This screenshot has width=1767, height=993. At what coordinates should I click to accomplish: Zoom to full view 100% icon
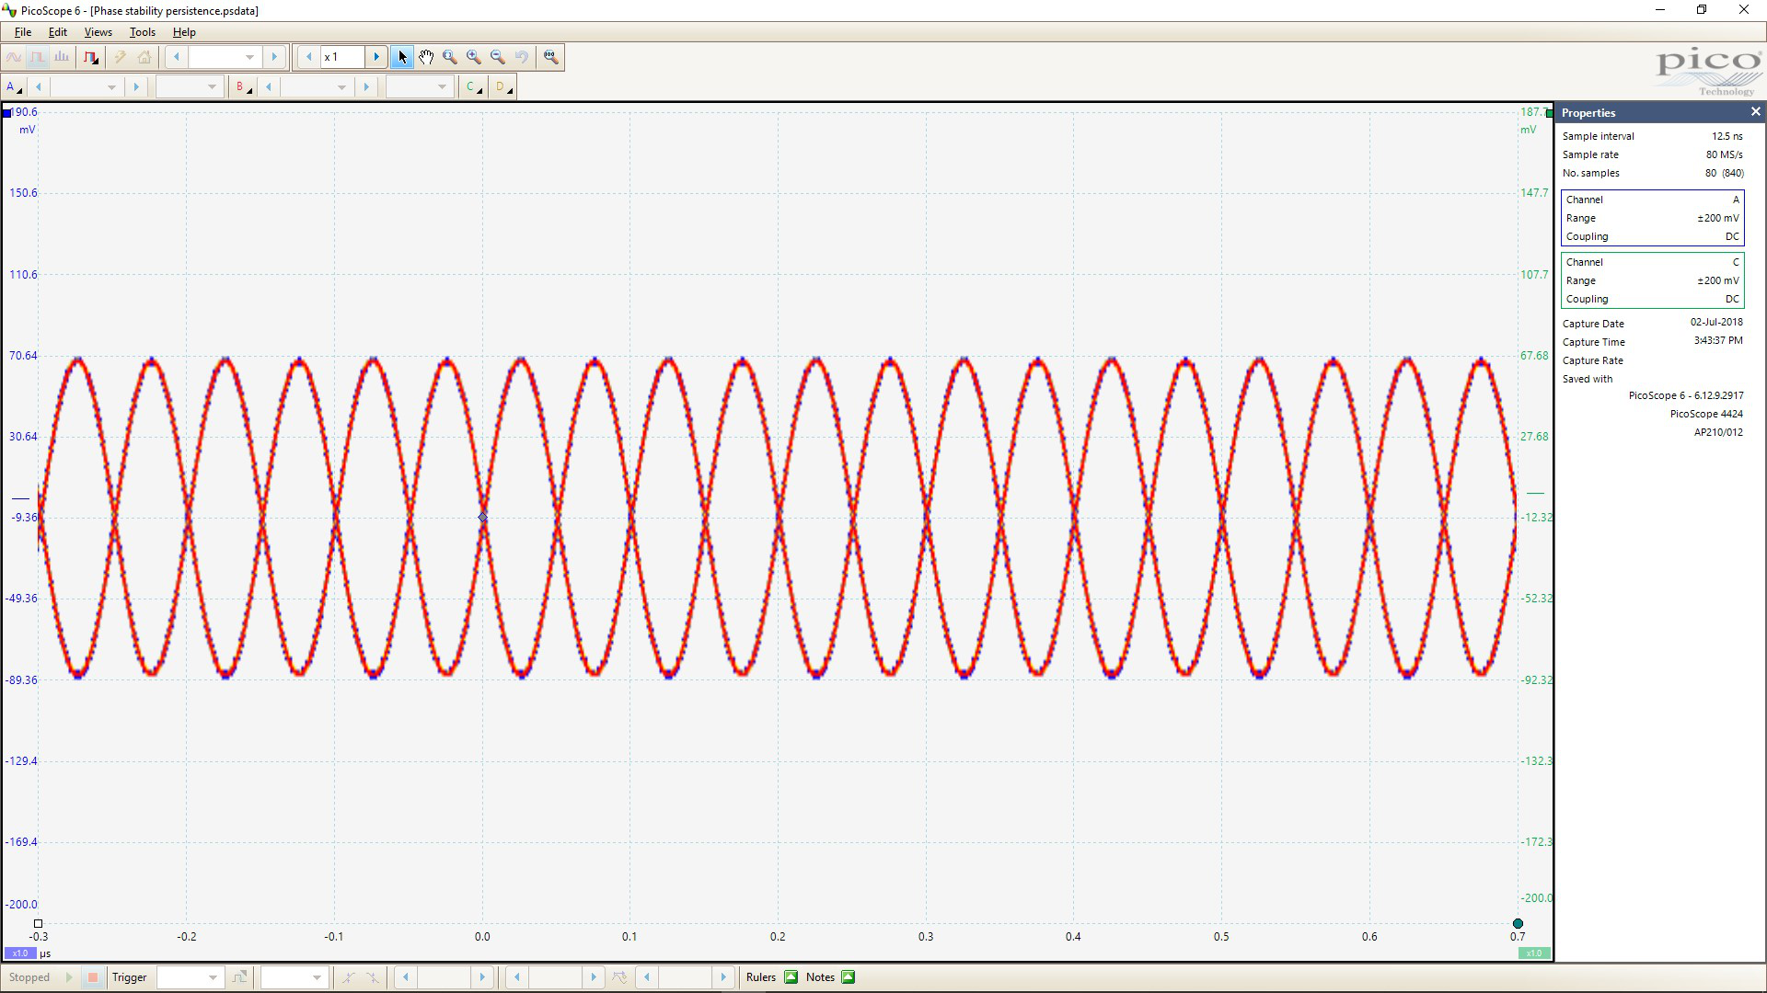pos(550,57)
